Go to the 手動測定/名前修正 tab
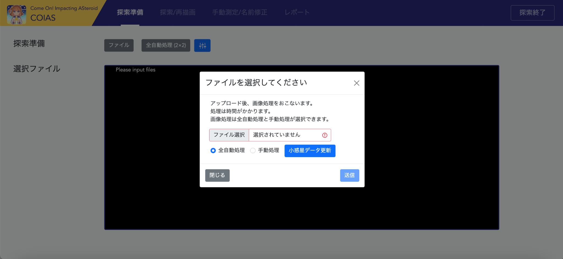563x259 pixels. (239, 13)
